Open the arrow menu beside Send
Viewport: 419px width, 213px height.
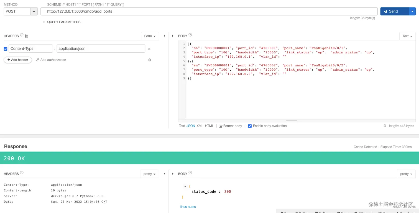coord(413,11)
